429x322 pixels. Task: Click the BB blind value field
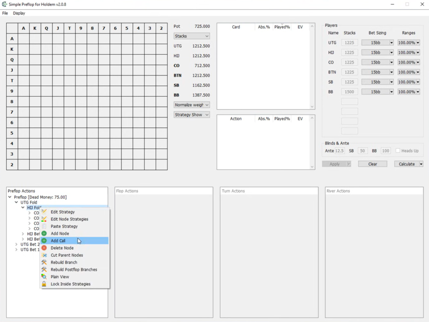point(385,151)
